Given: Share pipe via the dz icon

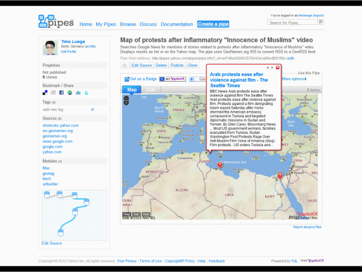Looking at the screenshot, I should coord(78,93).
